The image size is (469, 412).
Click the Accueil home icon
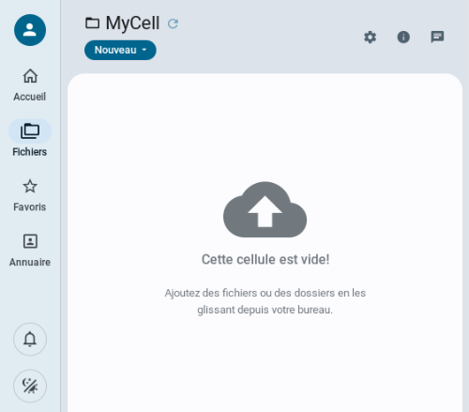pyautogui.click(x=30, y=76)
